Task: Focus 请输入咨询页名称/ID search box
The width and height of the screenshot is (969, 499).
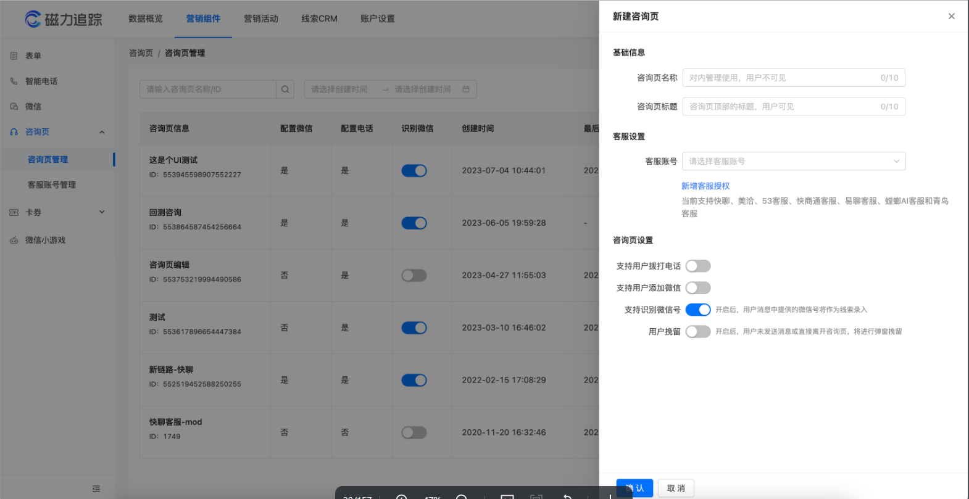Action: (207, 89)
